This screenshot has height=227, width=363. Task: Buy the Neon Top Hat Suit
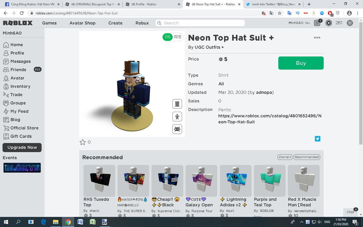(x=301, y=63)
